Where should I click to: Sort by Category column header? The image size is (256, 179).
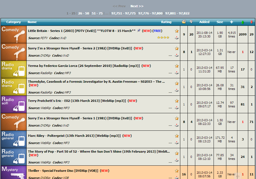(14, 22)
